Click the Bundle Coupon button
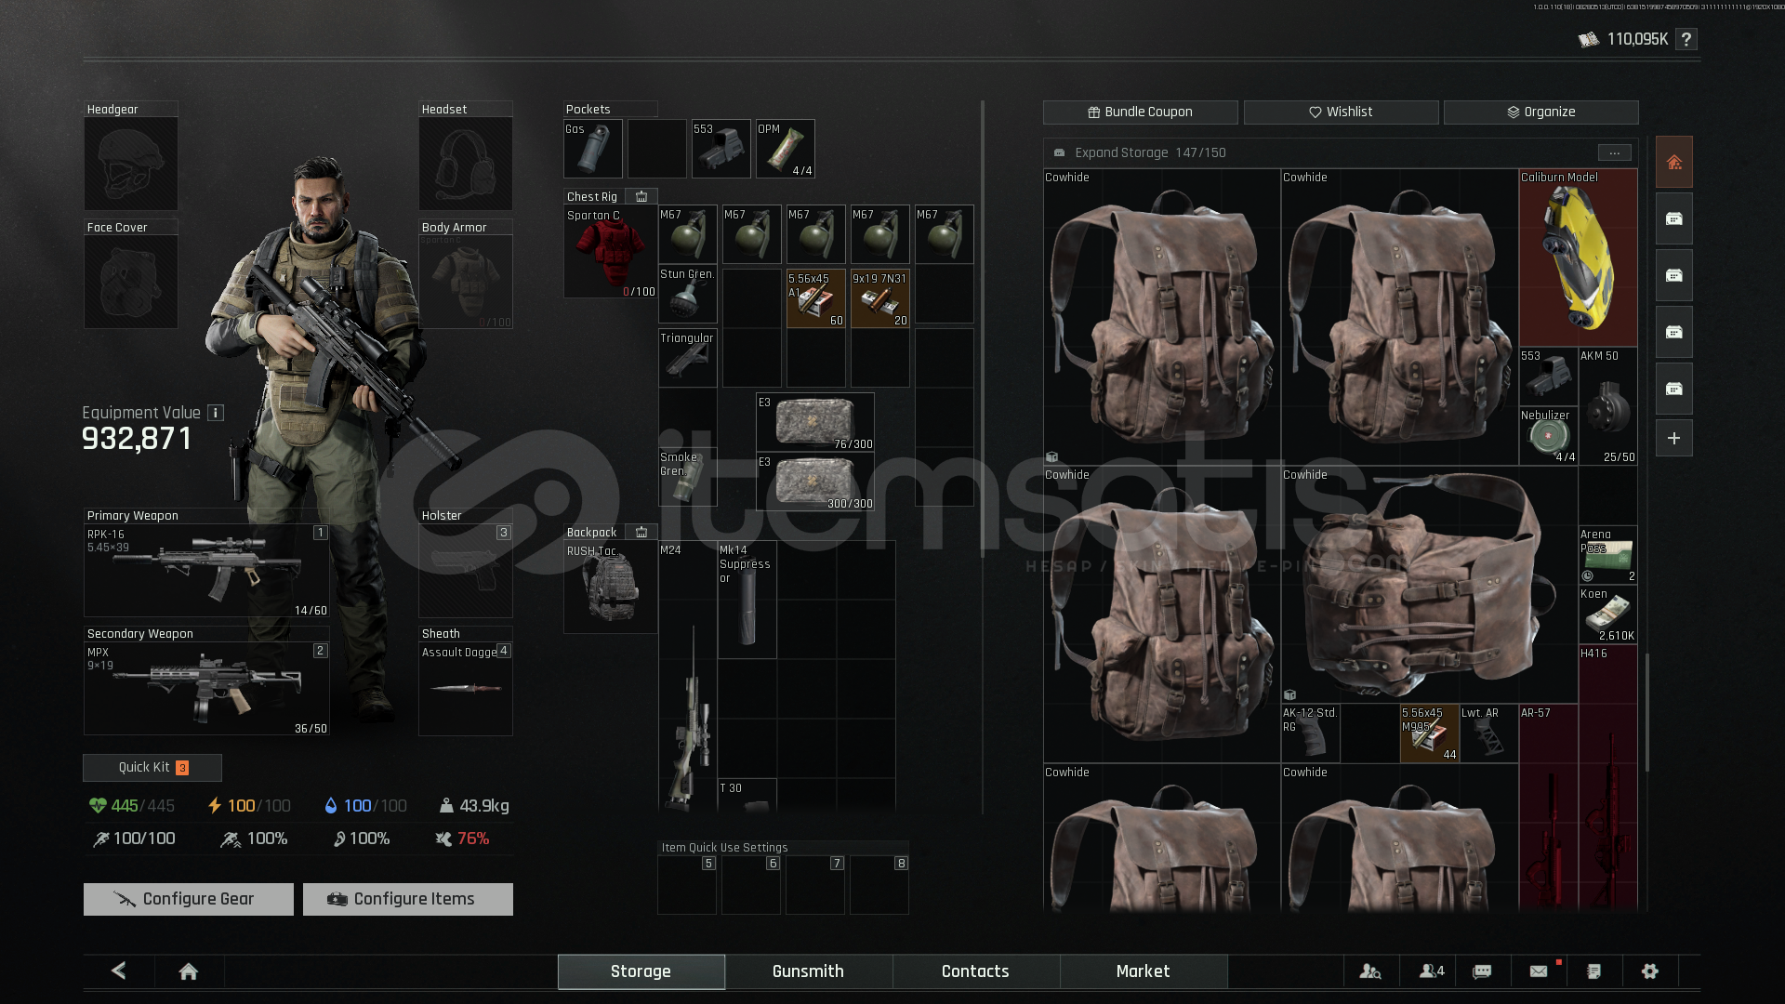1785x1004 pixels. [1140, 112]
